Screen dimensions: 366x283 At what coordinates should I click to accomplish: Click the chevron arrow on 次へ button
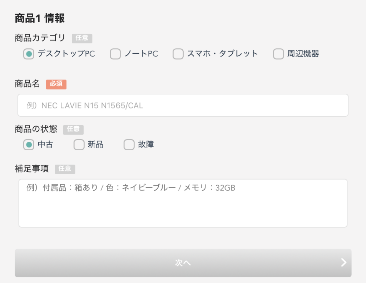coord(343,263)
